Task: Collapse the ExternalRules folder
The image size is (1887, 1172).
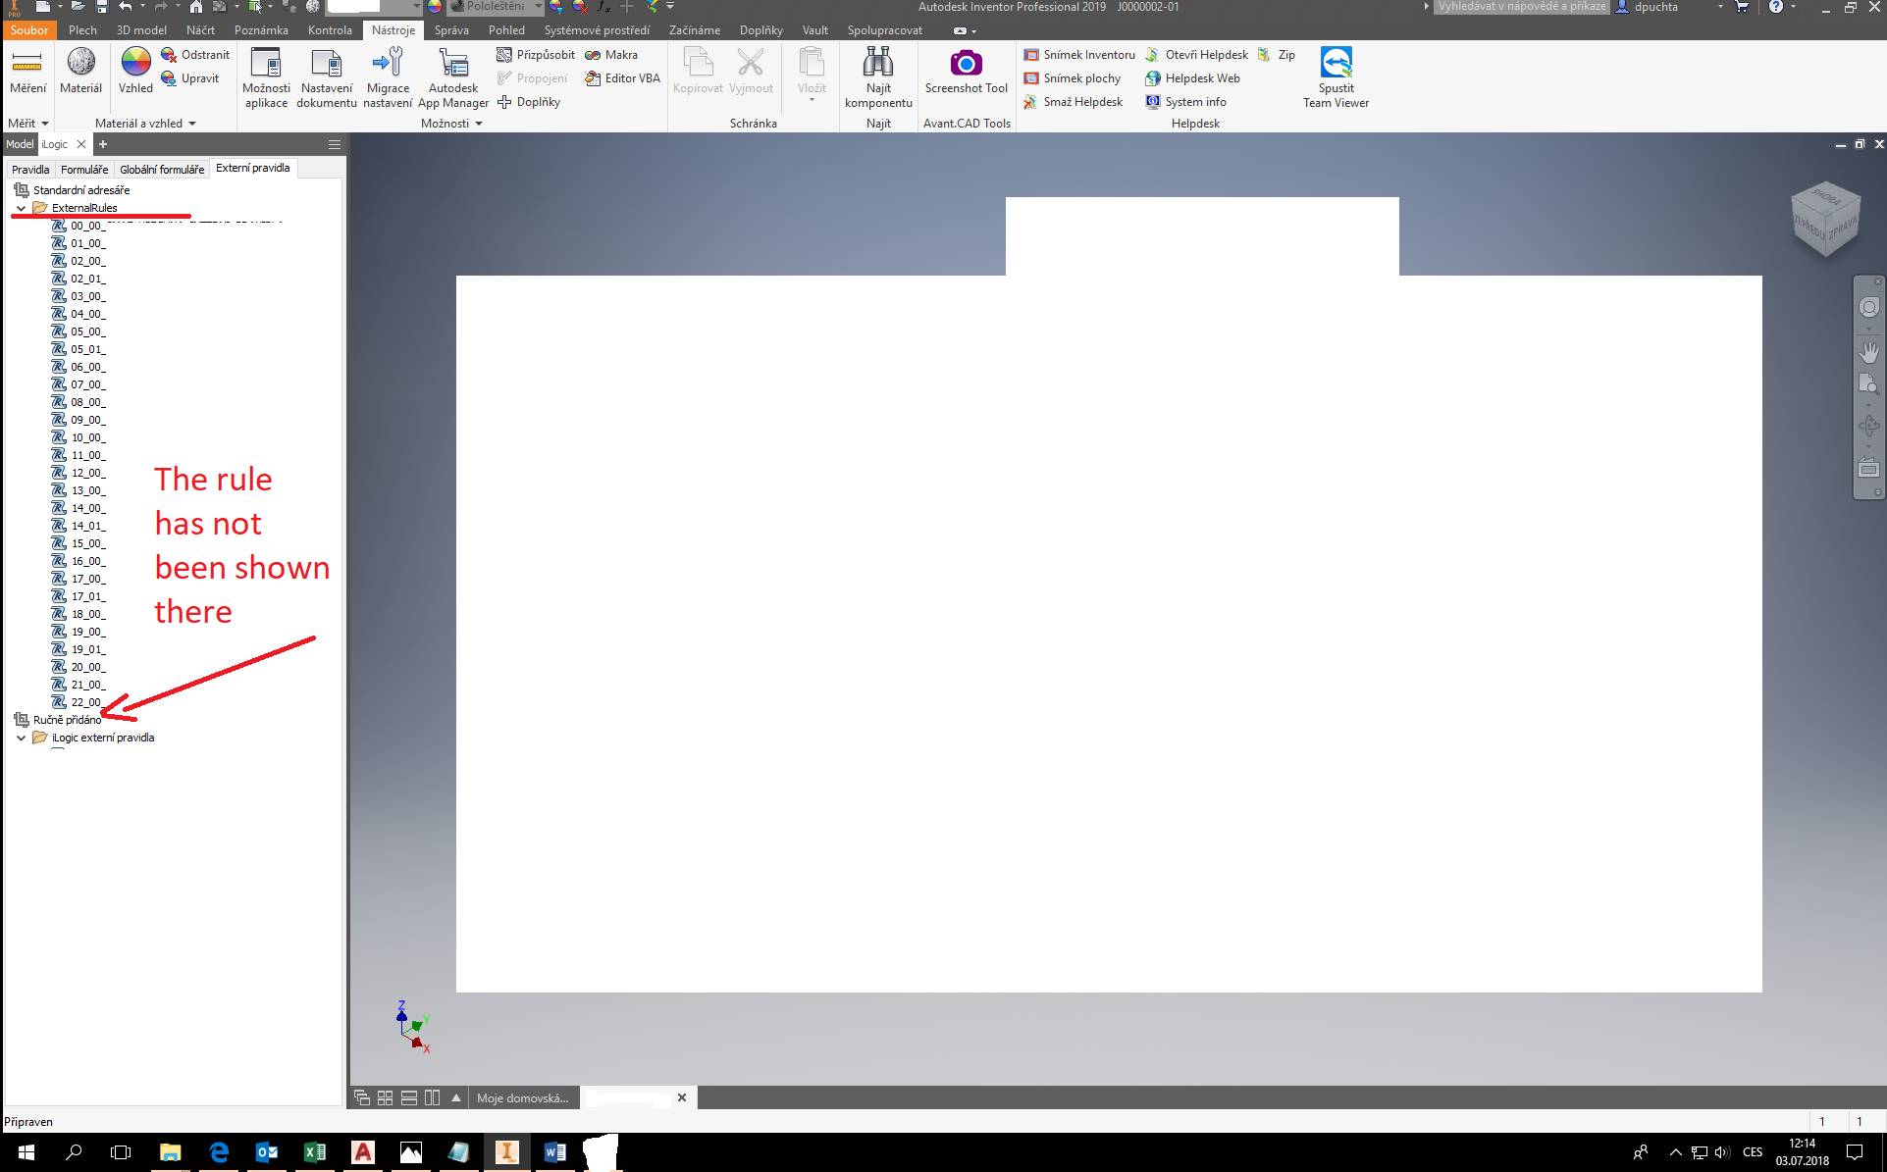Action: click(x=21, y=208)
